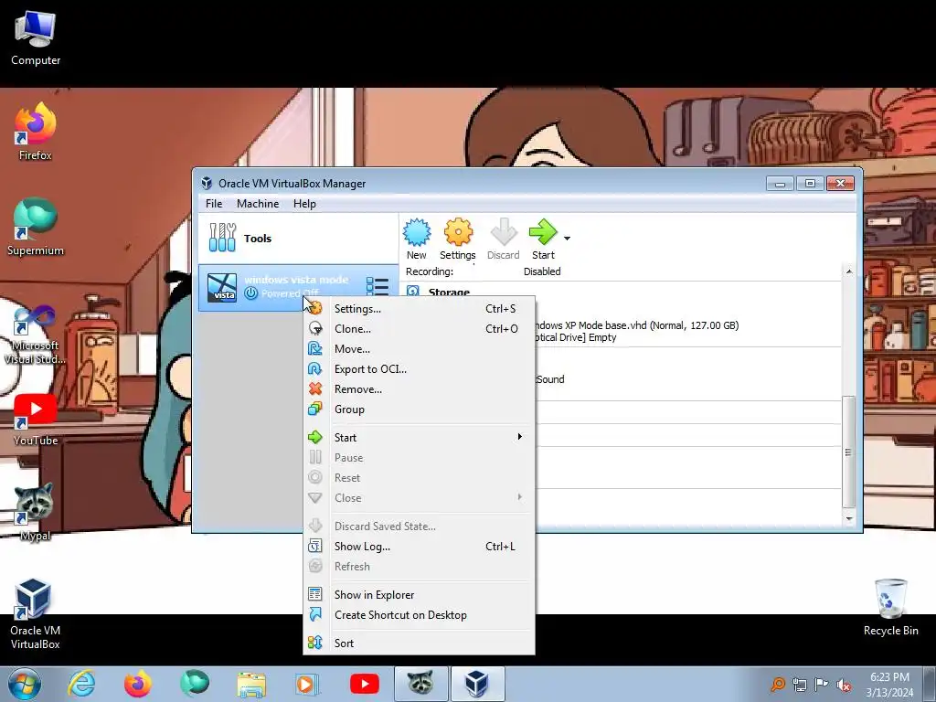Click the details pane scrollbar thumb

click(849, 452)
